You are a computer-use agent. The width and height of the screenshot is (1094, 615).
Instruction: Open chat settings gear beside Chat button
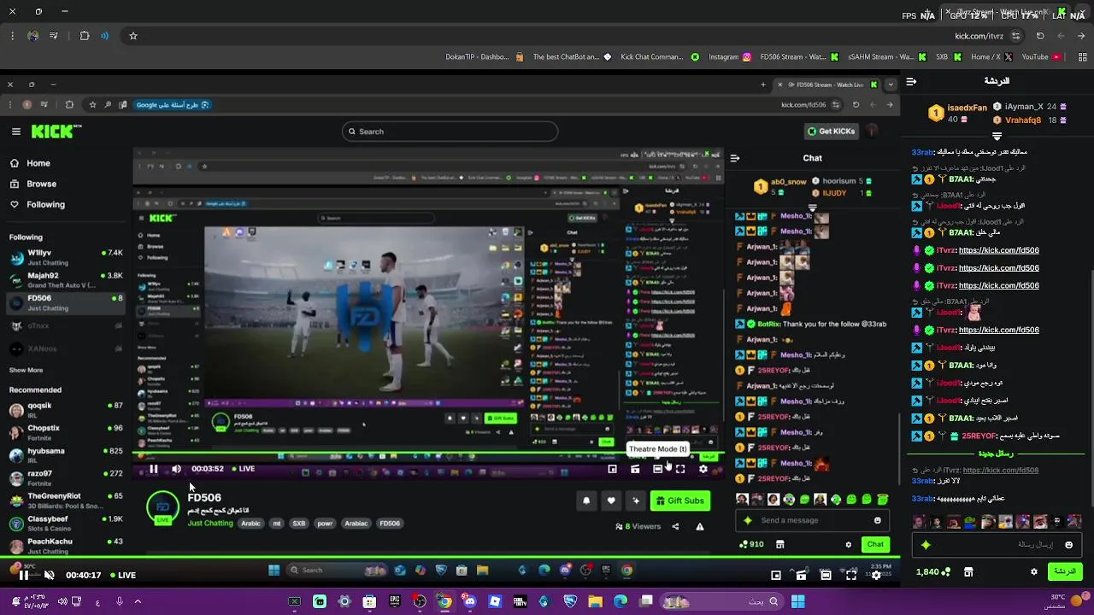tap(848, 544)
